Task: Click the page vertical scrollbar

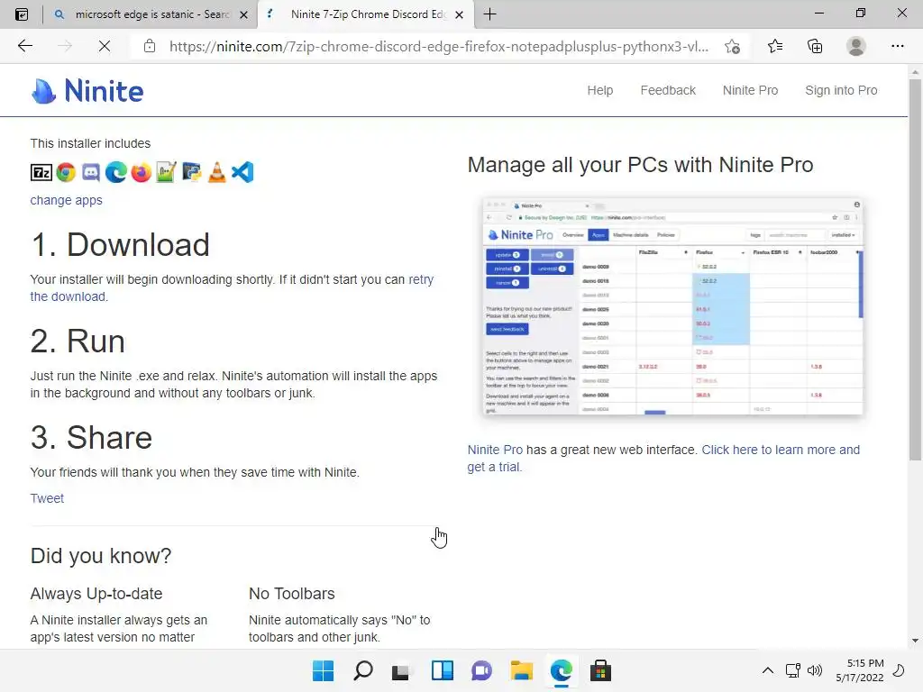Action: [915, 269]
